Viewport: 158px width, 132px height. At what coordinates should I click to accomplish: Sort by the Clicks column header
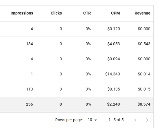[56, 13]
